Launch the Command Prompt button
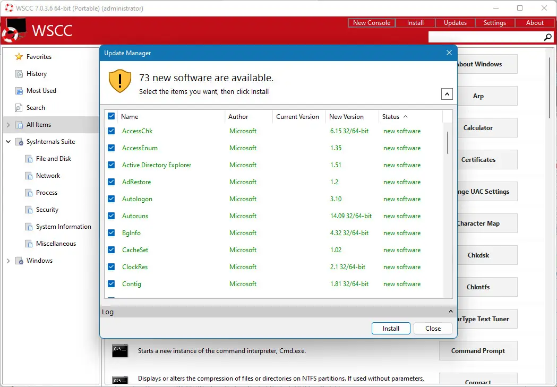This screenshot has width=557, height=387. (478, 351)
